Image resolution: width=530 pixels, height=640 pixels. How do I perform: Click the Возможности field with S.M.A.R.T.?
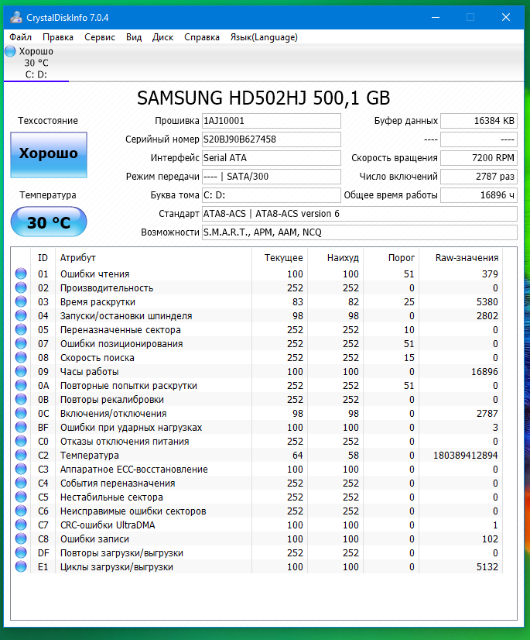click(360, 232)
